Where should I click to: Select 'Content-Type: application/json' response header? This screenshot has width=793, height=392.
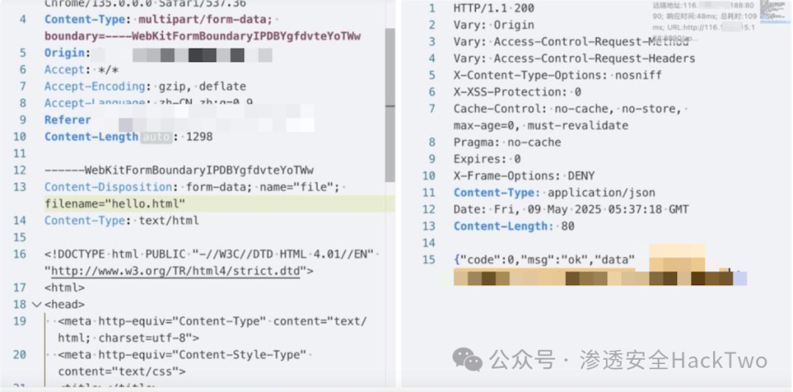pos(554,192)
